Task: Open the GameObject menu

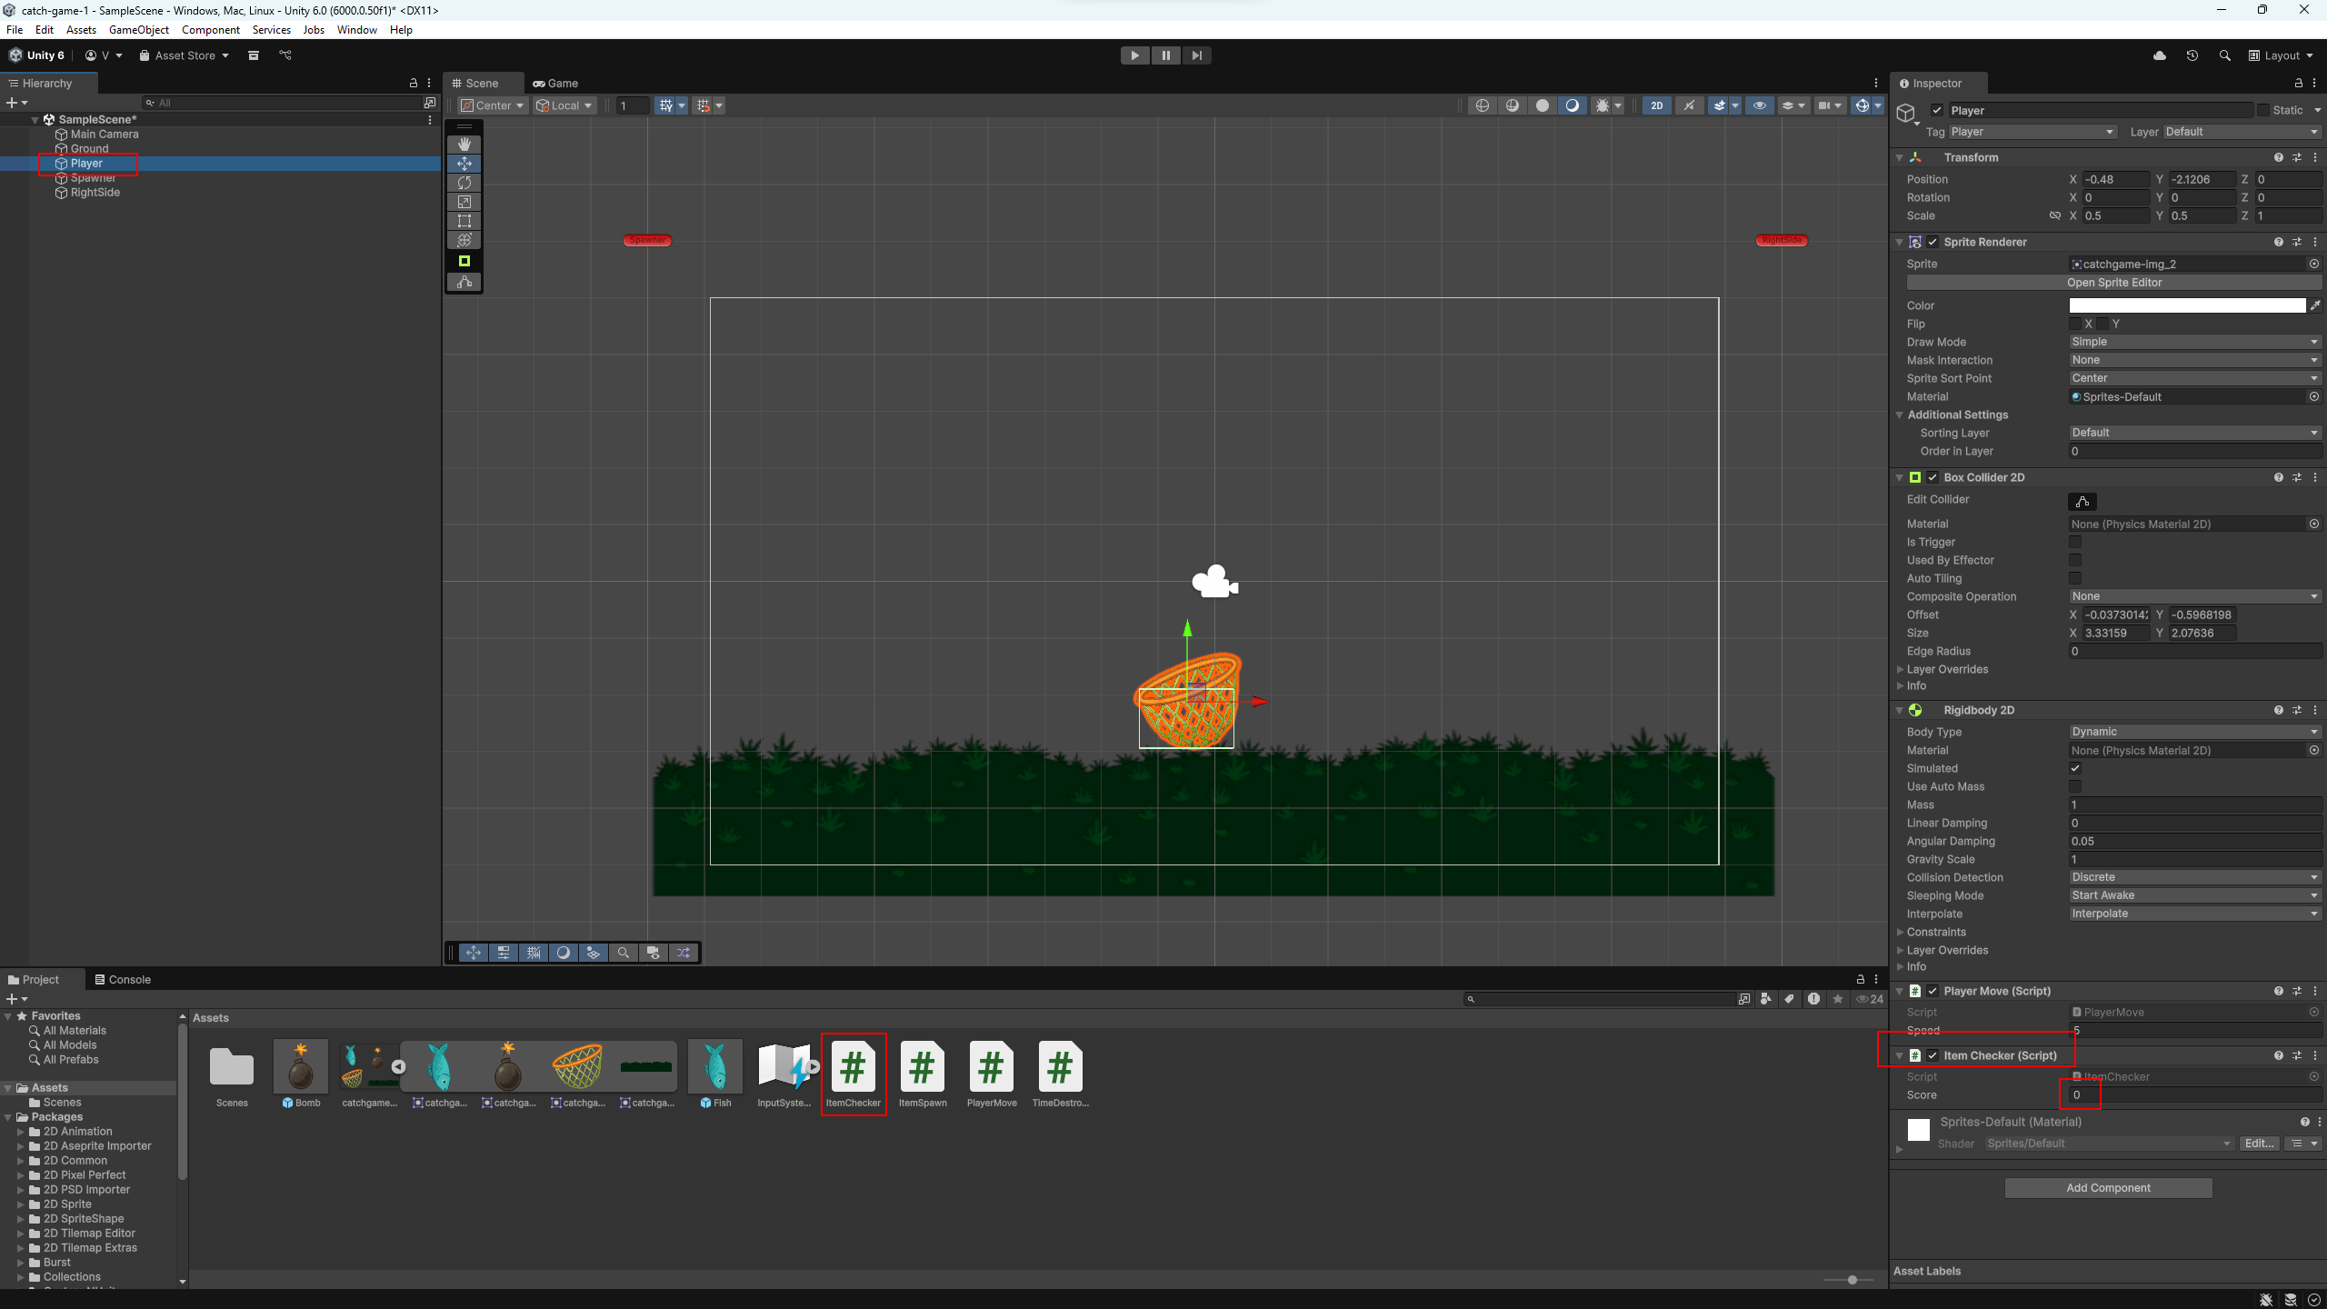Action: pos(138,30)
